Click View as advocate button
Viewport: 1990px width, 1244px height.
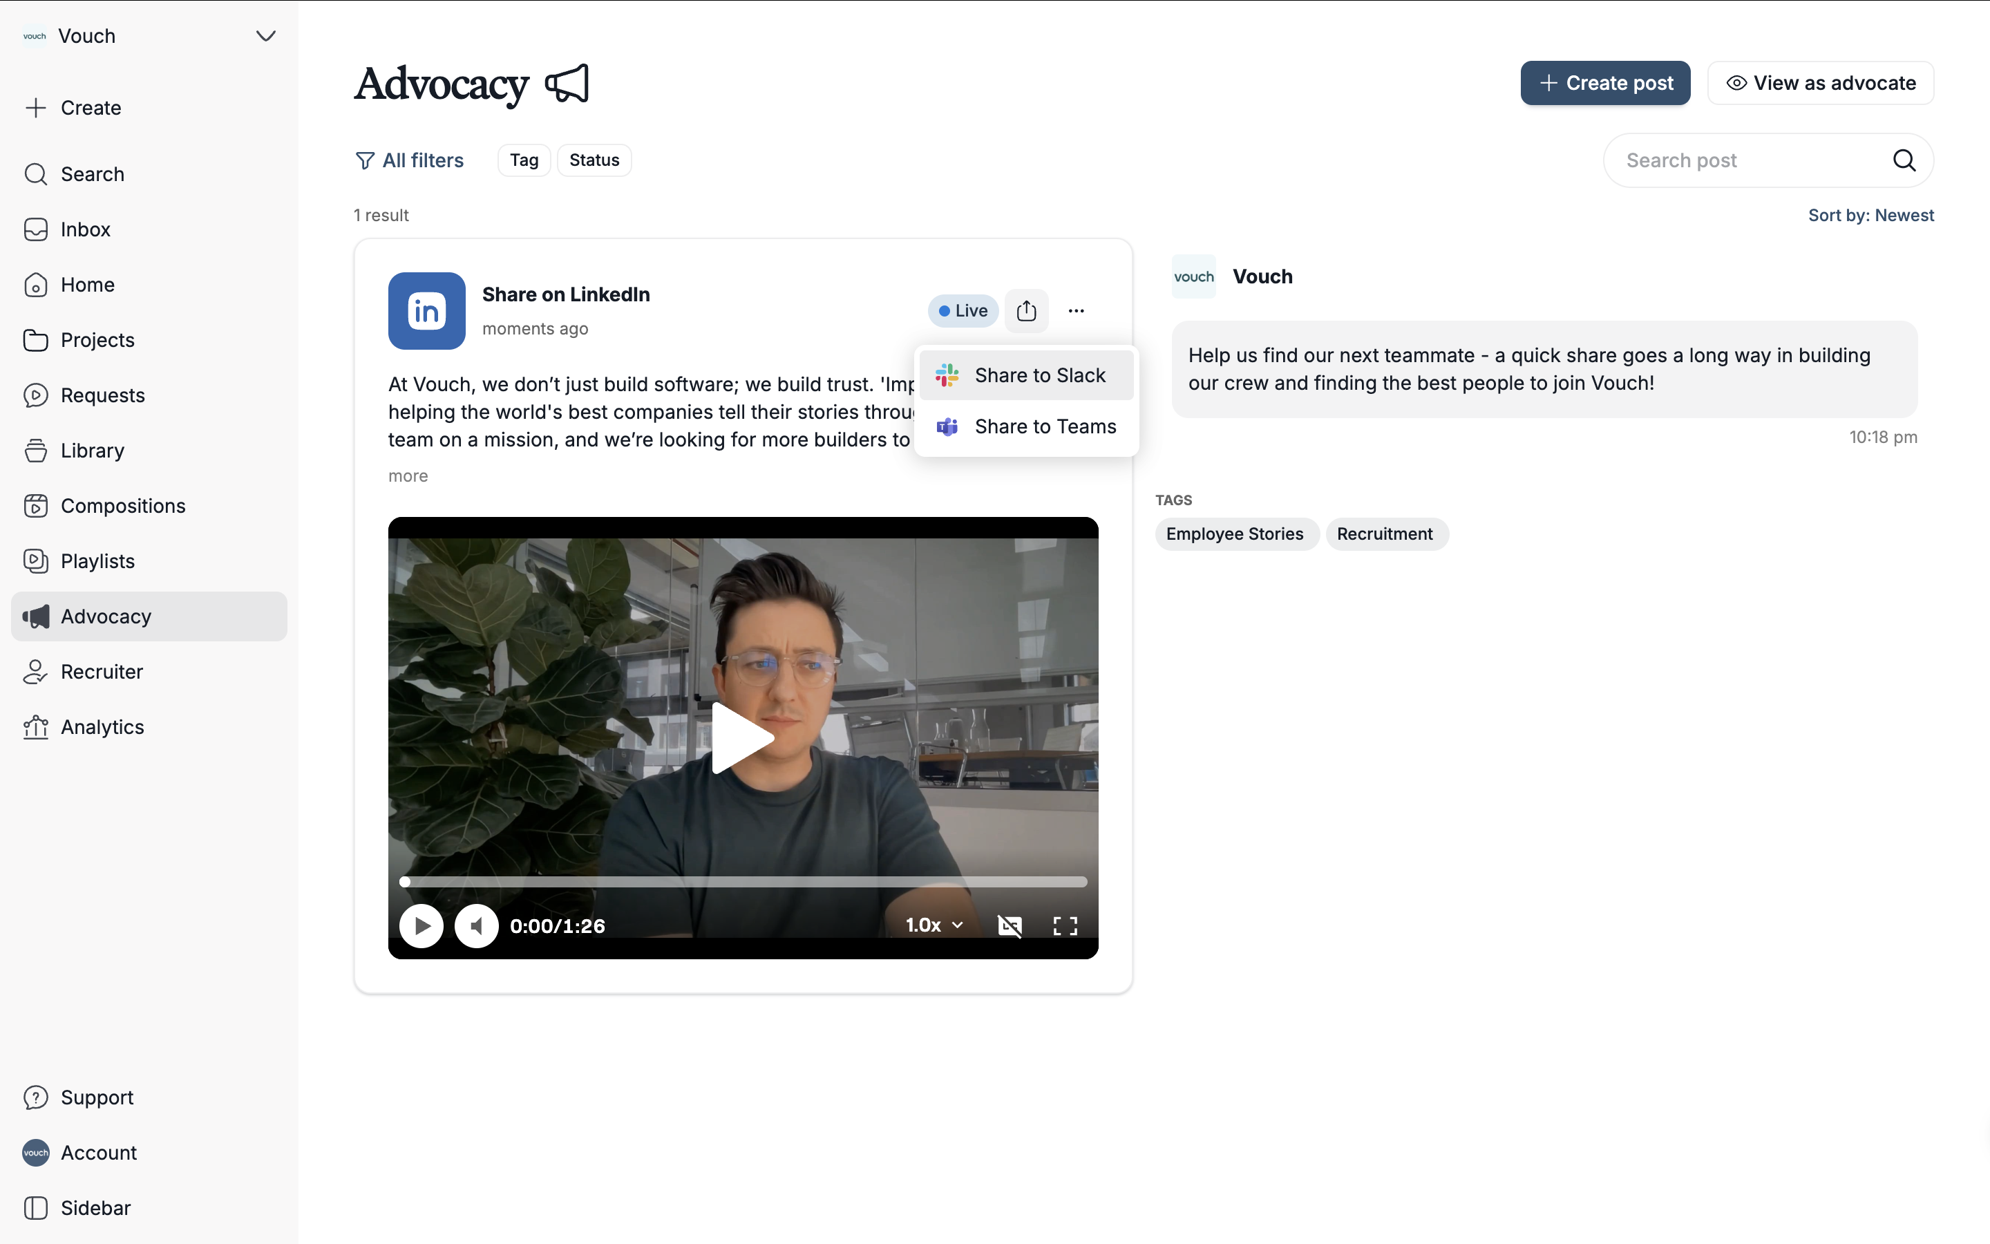(x=1820, y=83)
